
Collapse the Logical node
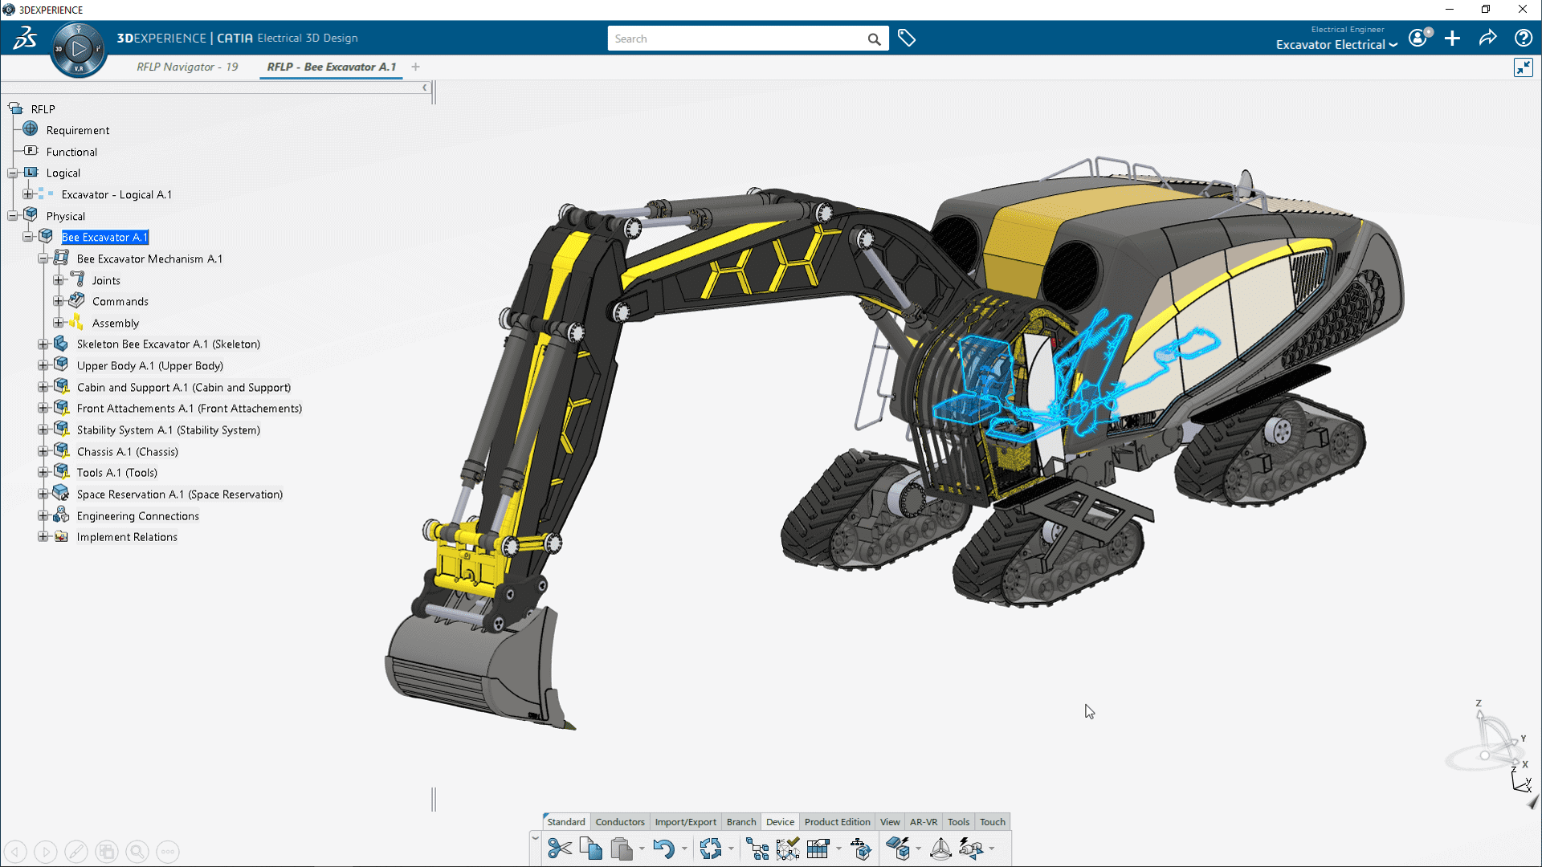(x=13, y=173)
